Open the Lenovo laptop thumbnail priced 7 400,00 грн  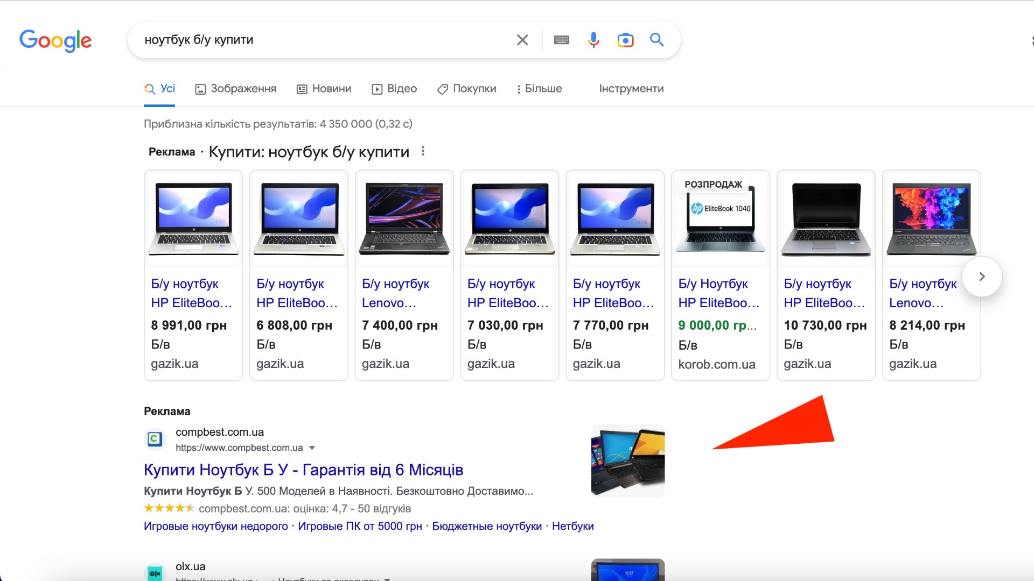[404, 219]
